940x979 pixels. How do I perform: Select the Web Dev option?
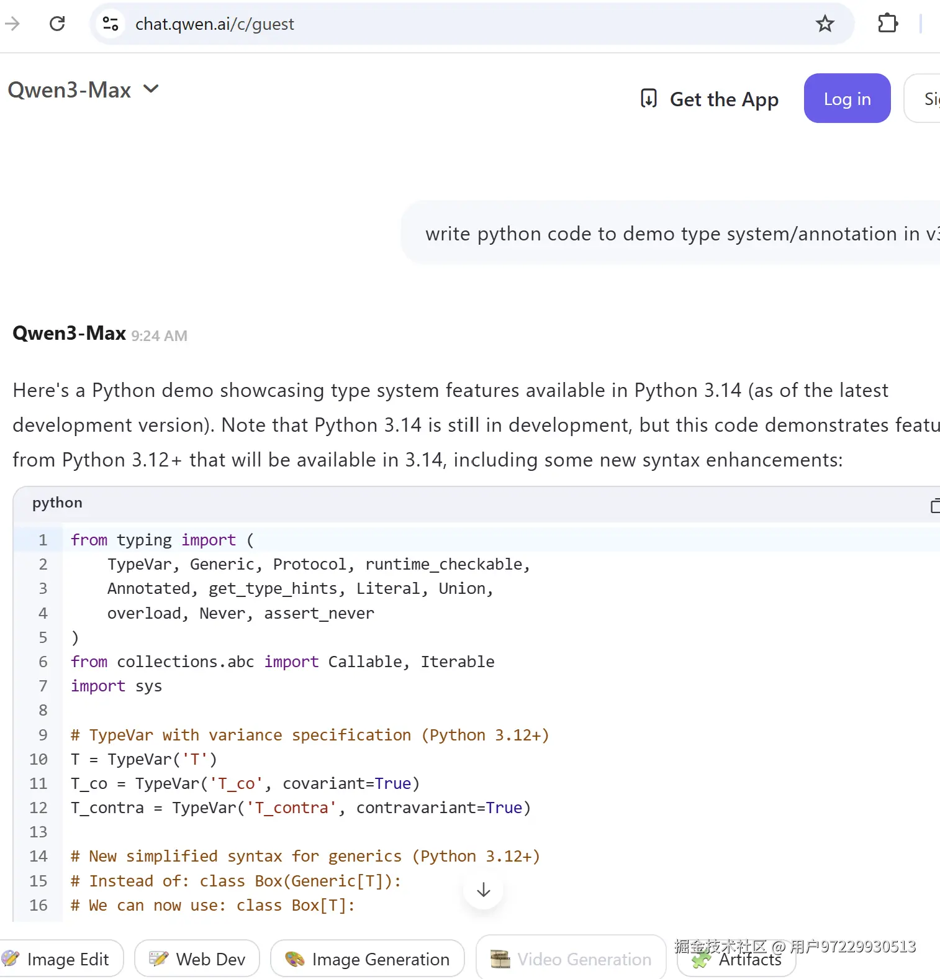pos(197,959)
